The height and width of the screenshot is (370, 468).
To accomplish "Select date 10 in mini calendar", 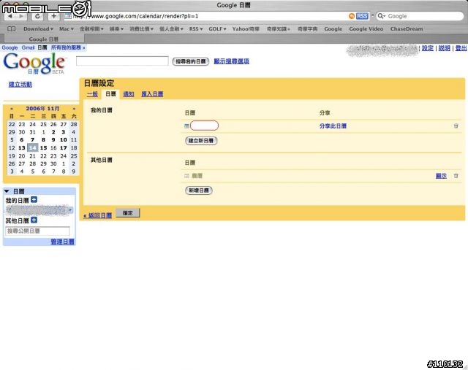I will (x=64, y=139).
